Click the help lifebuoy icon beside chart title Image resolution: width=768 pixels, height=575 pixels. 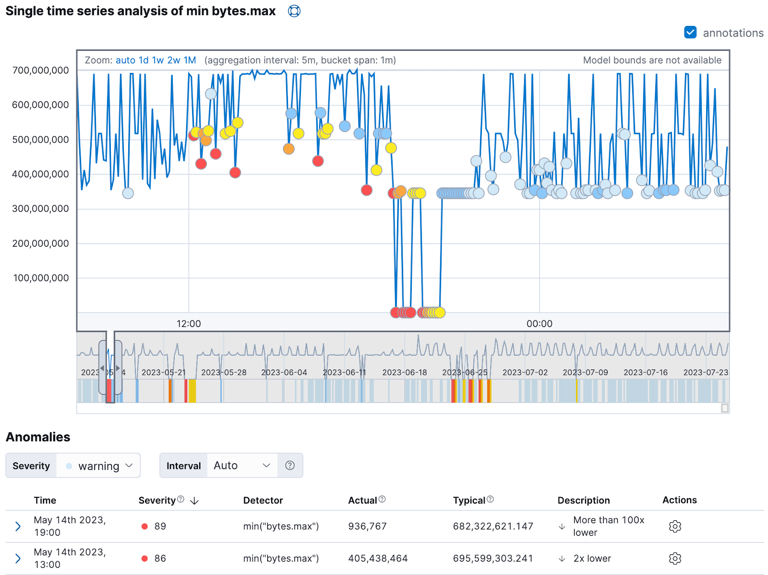[x=294, y=11]
